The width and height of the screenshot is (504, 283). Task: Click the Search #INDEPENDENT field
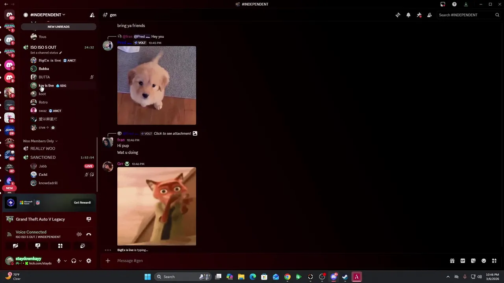coord(469,15)
